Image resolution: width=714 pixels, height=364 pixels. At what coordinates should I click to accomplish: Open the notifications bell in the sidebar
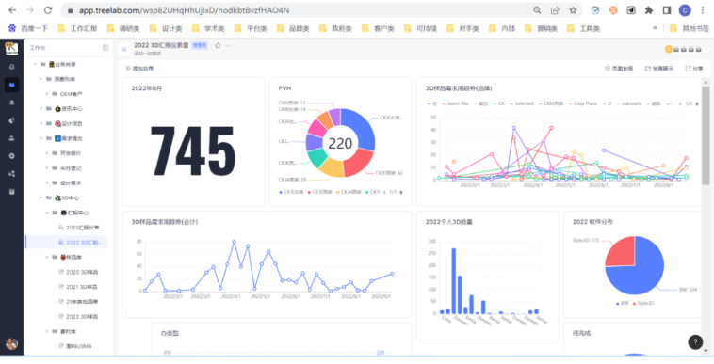tap(12, 103)
